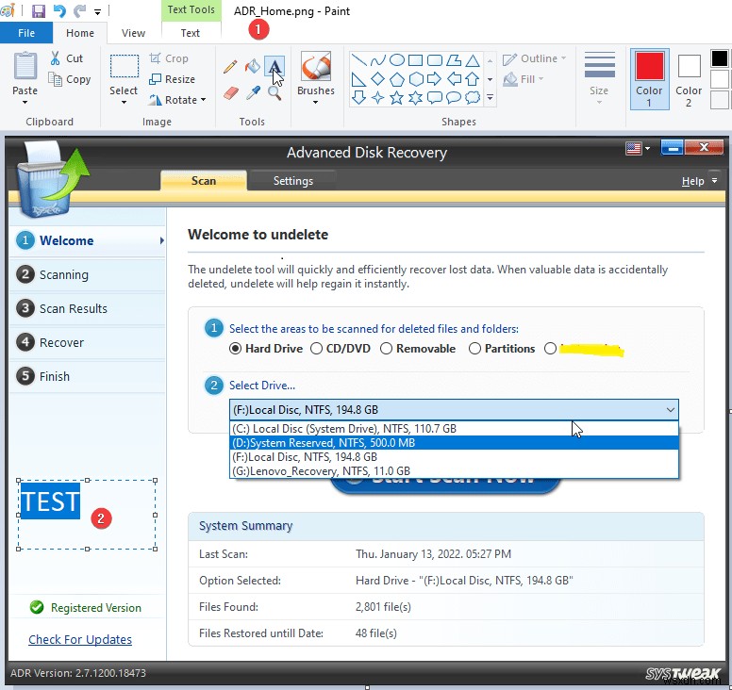732x690 pixels.
Task: Go to the Recover step
Action: point(88,342)
